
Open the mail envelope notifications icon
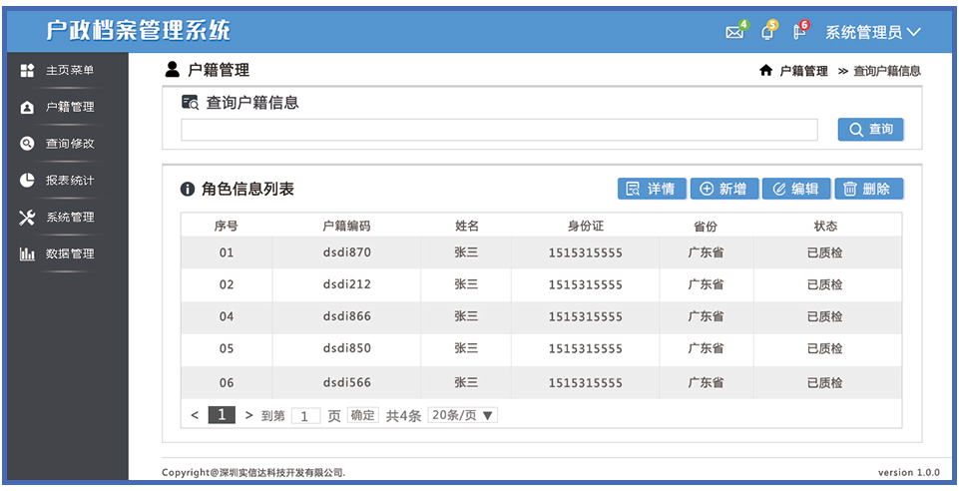pos(734,32)
